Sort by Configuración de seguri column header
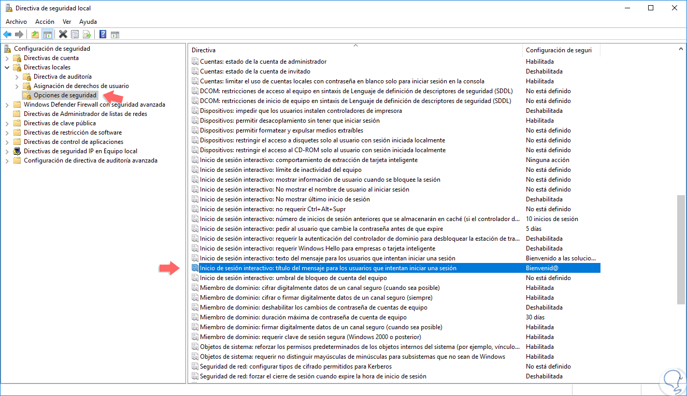687x396 pixels. coord(561,50)
